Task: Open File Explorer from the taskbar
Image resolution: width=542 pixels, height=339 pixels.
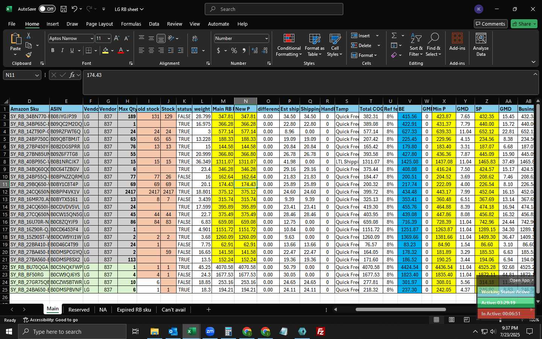Action: pos(155,331)
